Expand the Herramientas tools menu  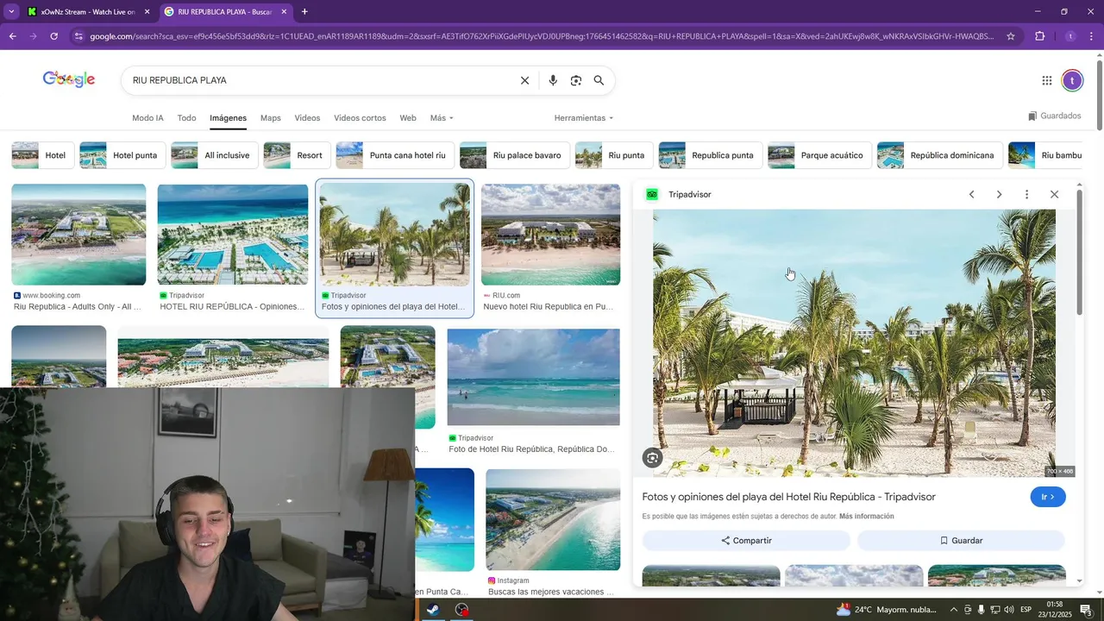coord(584,117)
